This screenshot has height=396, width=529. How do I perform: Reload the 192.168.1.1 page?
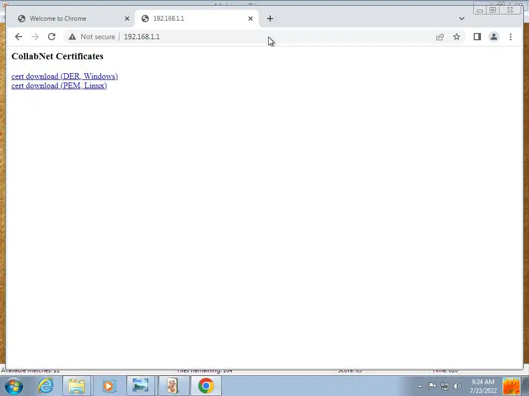[x=52, y=37]
